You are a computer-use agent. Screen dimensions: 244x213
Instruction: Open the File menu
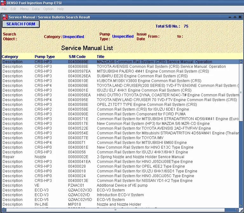pos(4,9)
